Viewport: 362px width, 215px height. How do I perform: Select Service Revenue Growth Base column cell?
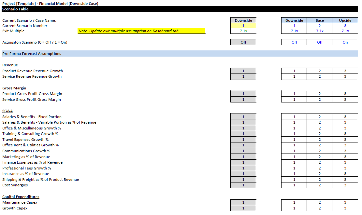(x=320, y=76)
